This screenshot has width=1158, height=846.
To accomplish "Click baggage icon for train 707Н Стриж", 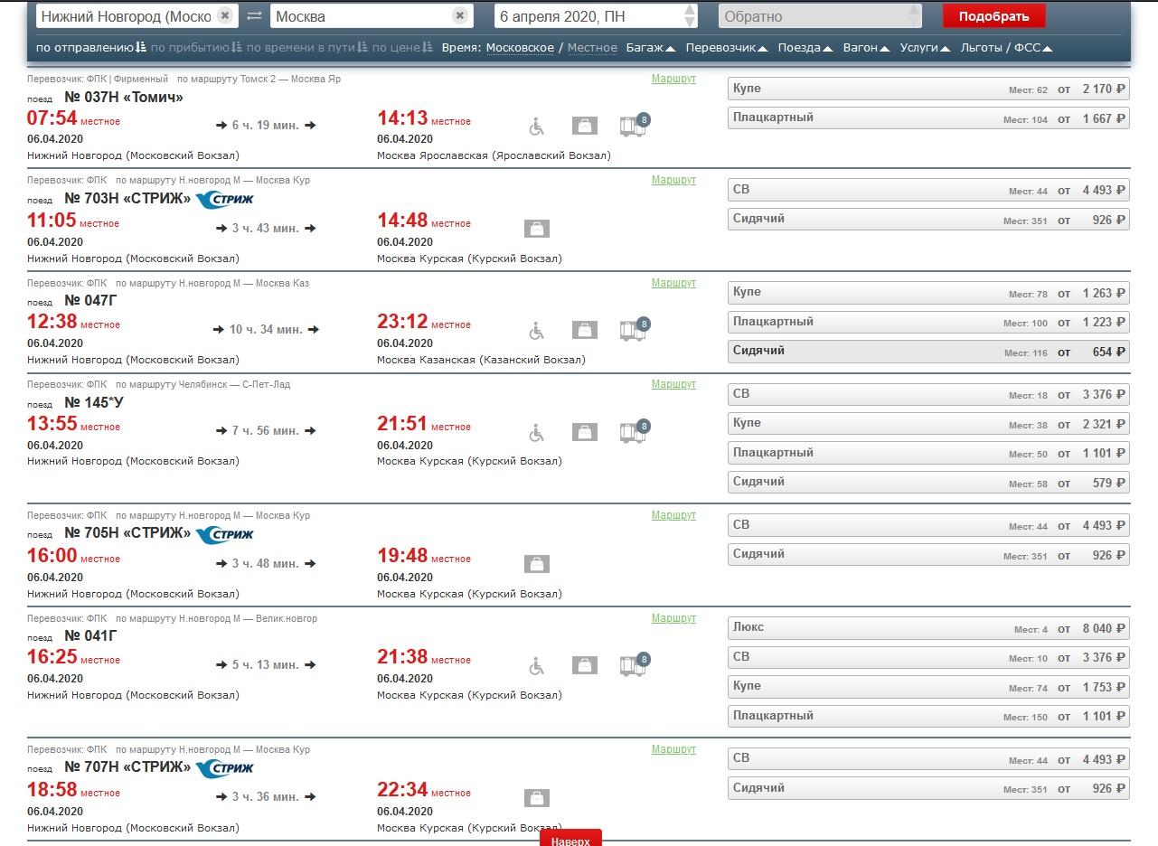I will [x=537, y=798].
